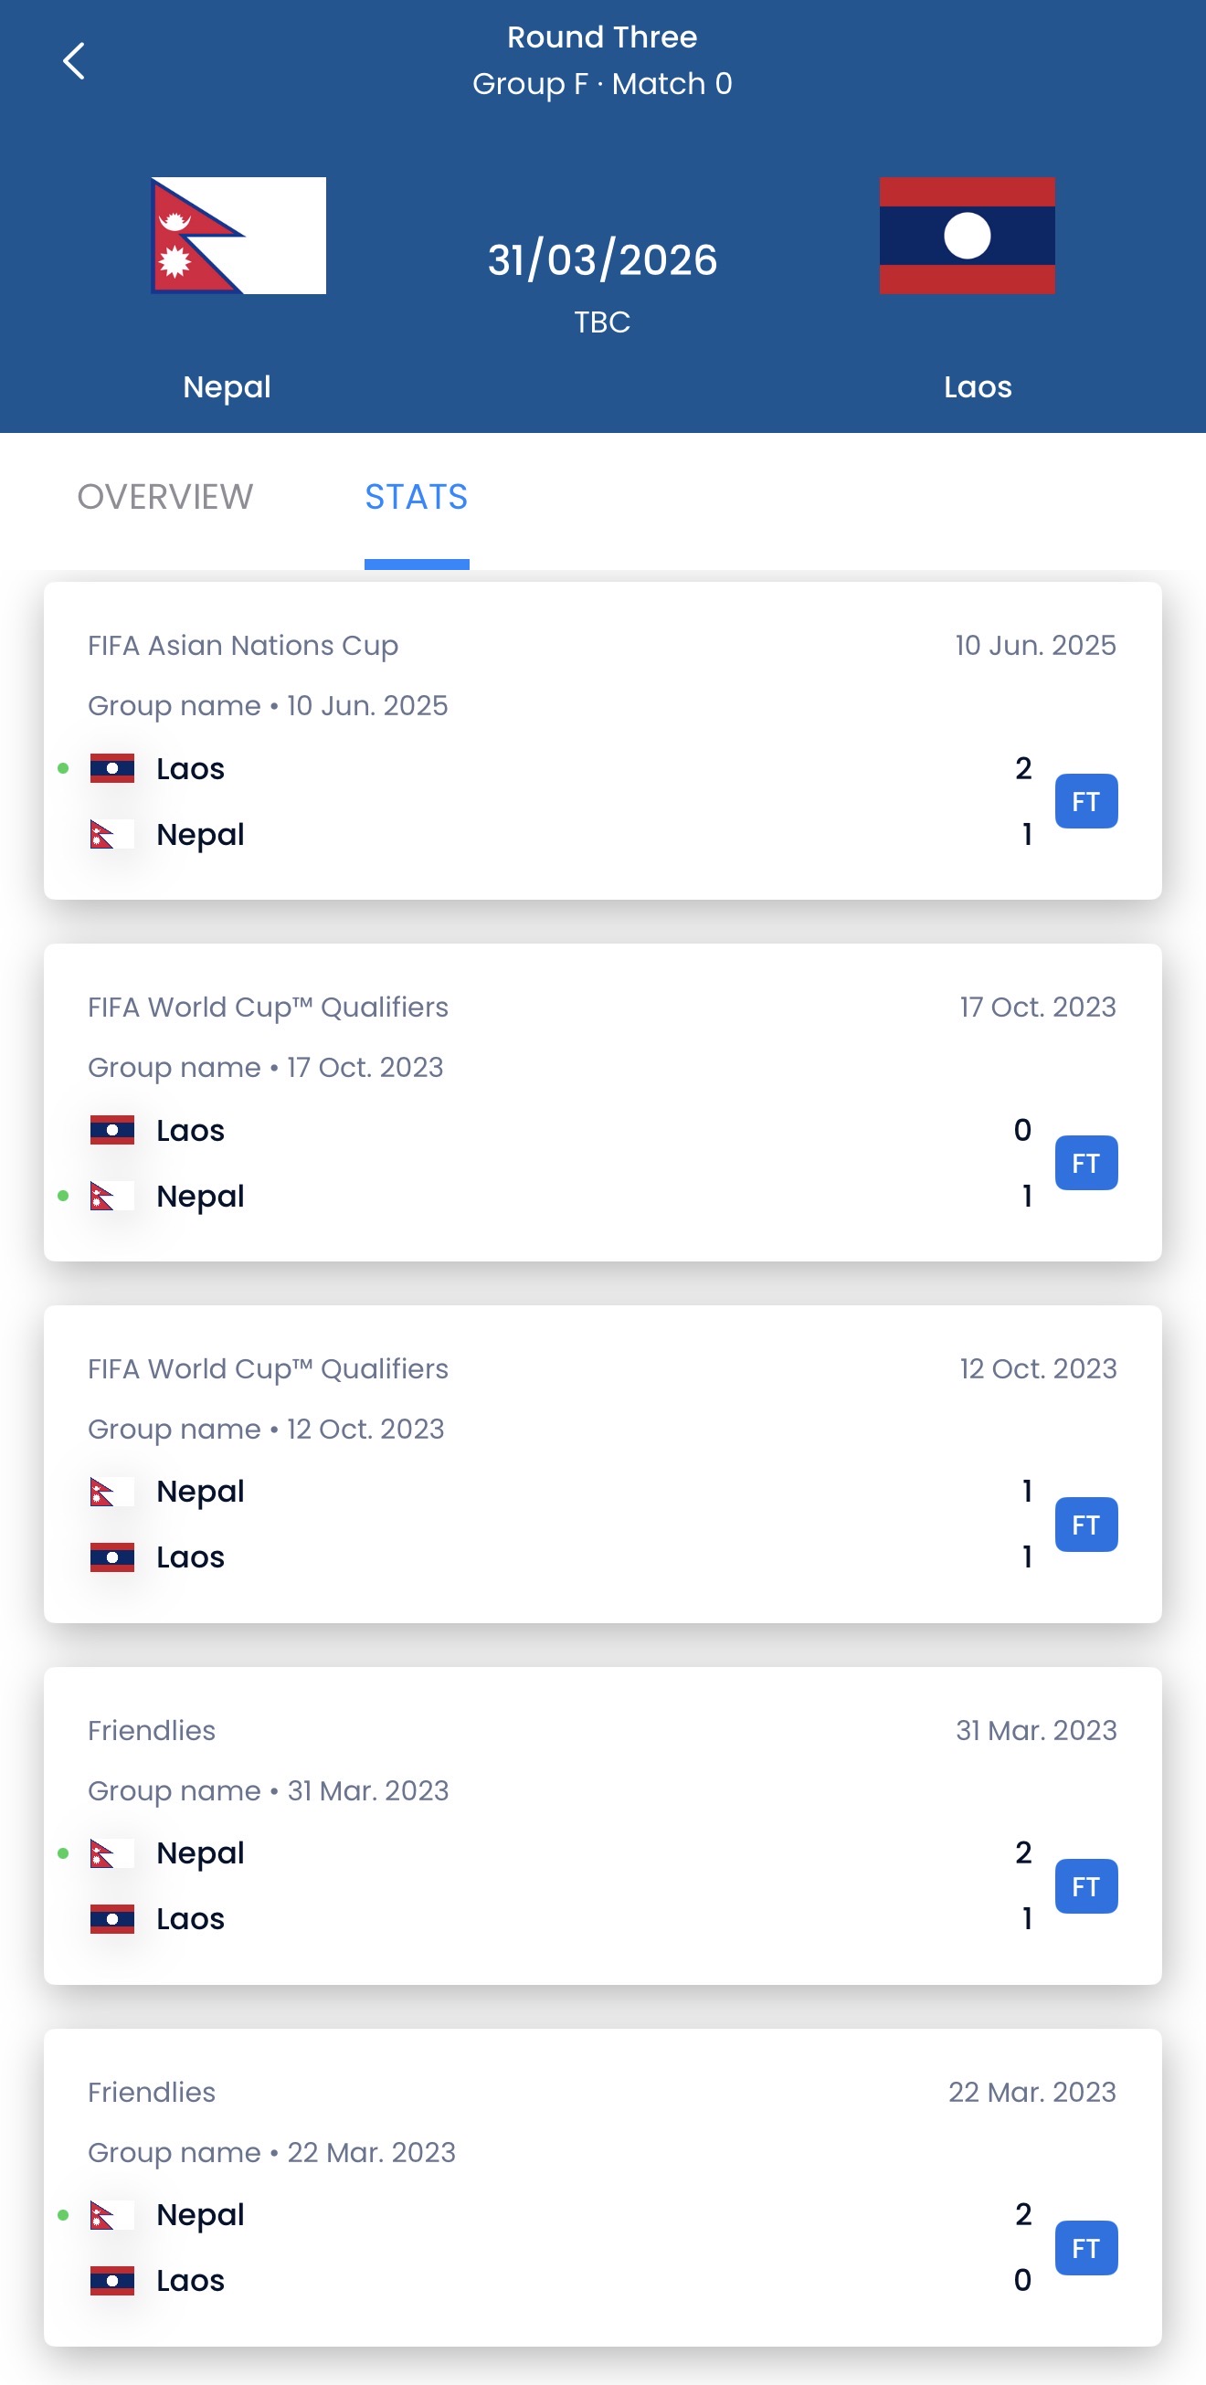The height and width of the screenshot is (2385, 1206).
Task: Click Nepal flag icon in 17 Oct. 2023 card
Action: click(x=112, y=1197)
